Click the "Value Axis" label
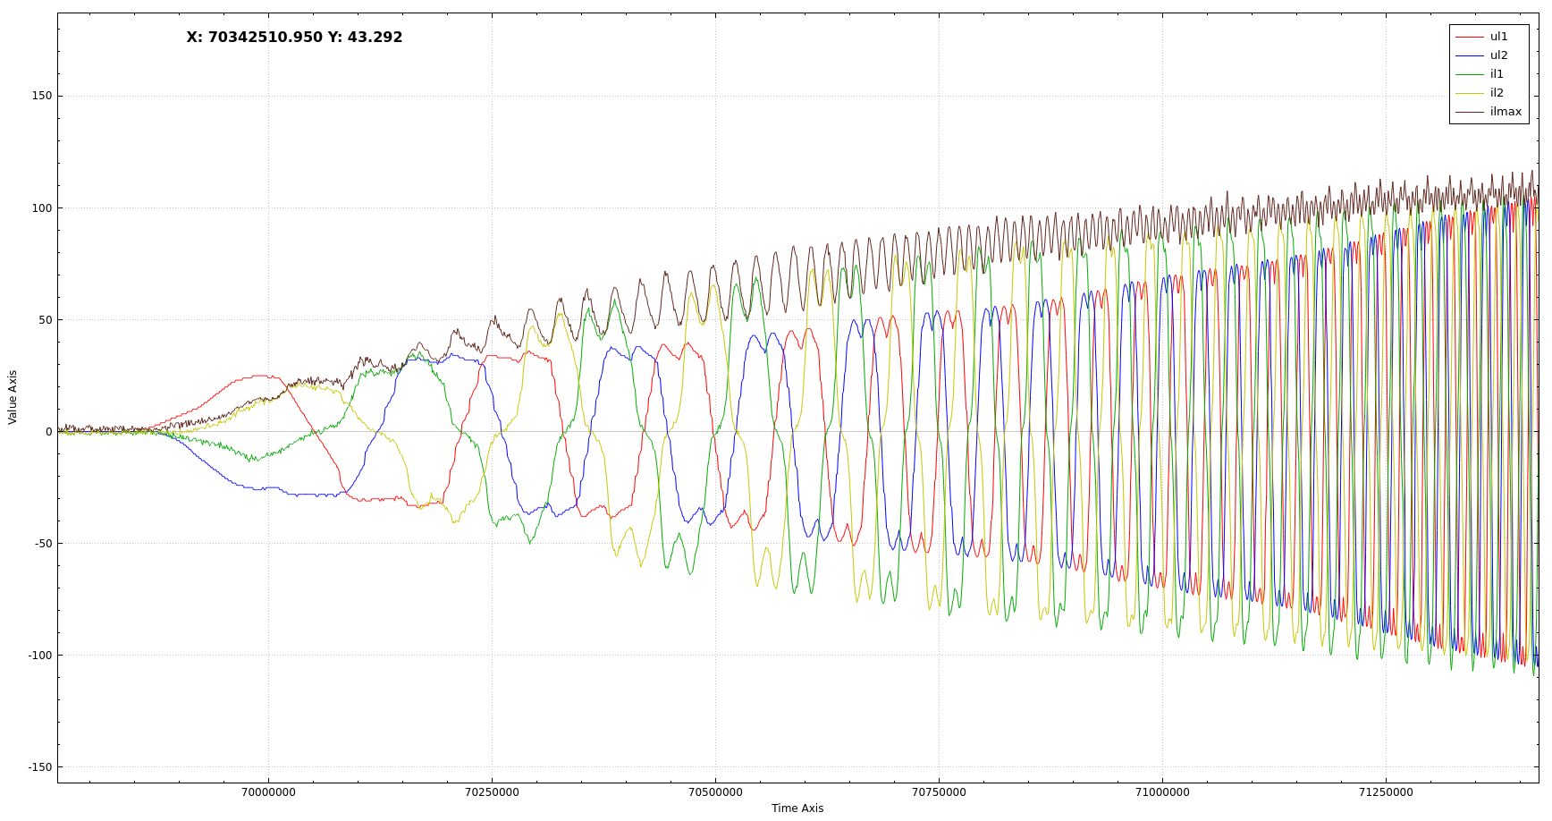Screen dimensions: 1552x821 (13, 397)
